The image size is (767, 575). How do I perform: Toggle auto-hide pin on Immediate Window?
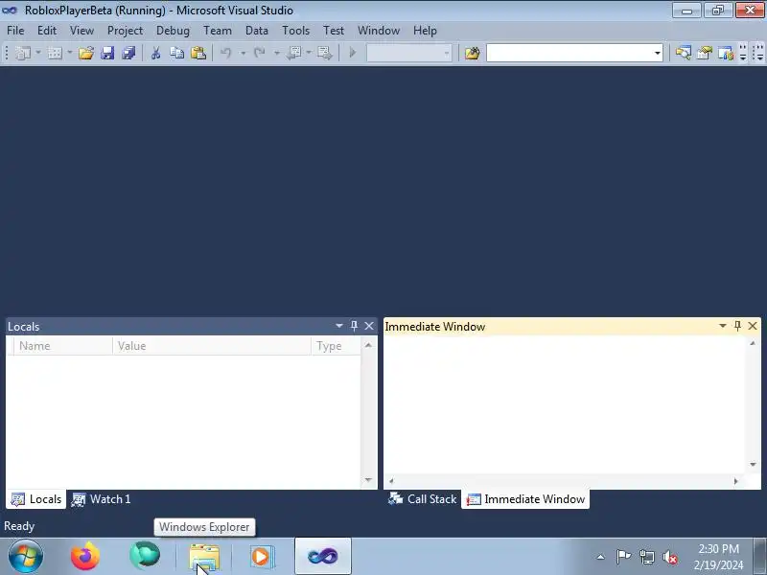pos(737,326)
